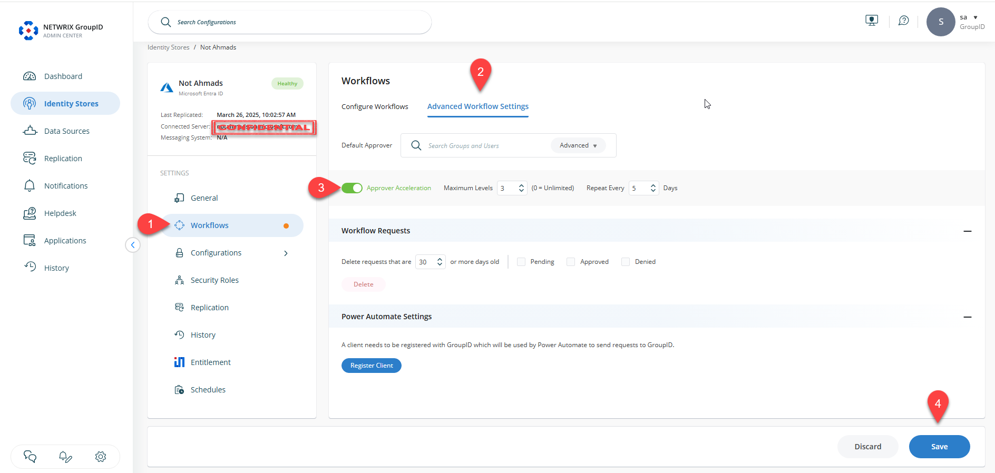Screen dimensions: 995x473
Task: Click the Security Roles icon
Action: pos(179,280)
